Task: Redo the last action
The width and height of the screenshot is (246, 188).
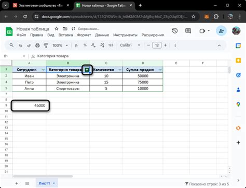Action: 29,45
